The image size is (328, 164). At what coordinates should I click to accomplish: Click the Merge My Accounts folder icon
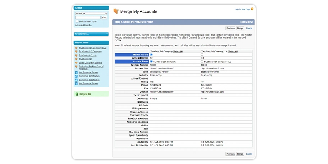click(x=116, y=11)
